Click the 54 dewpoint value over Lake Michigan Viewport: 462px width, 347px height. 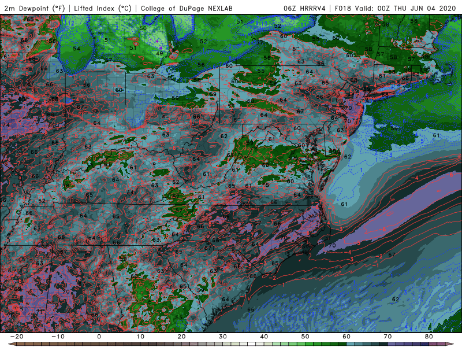77,49
